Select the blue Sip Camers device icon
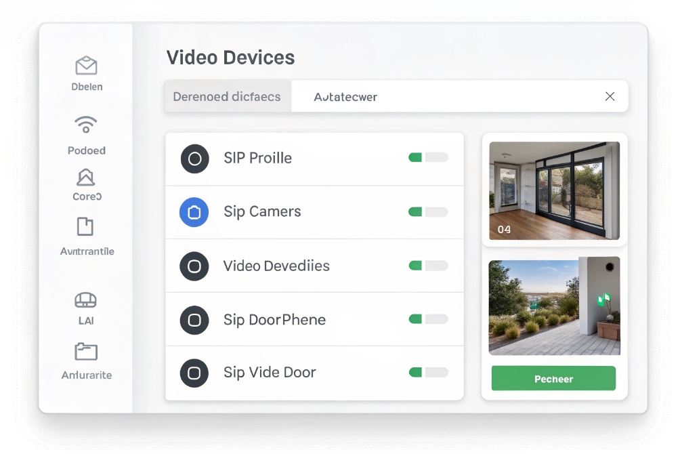The width and height of the screenshot is (680, 454). (194, 212)
